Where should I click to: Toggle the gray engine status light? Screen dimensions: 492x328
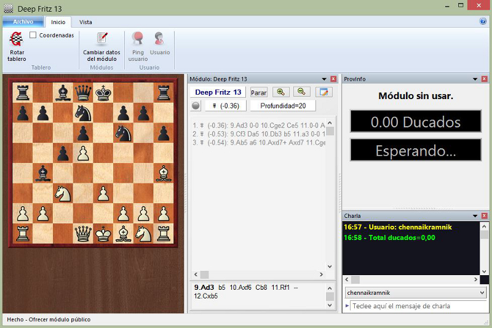click(196, 106)
